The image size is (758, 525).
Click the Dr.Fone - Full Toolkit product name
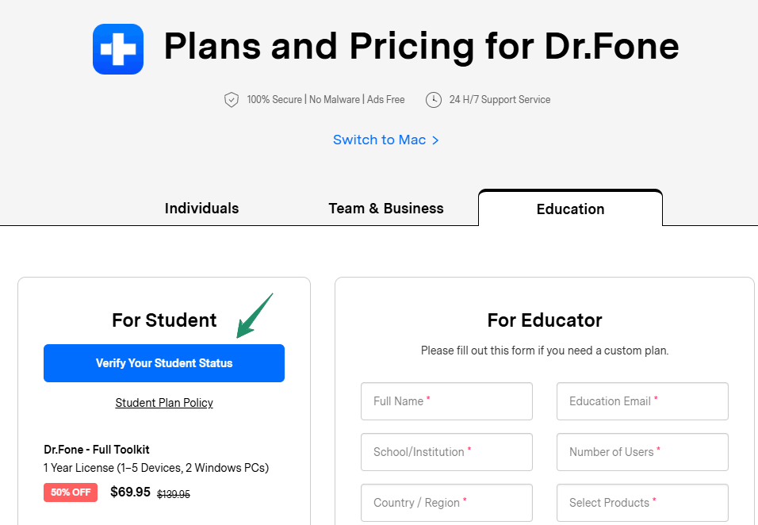click(x=97, y=450)
